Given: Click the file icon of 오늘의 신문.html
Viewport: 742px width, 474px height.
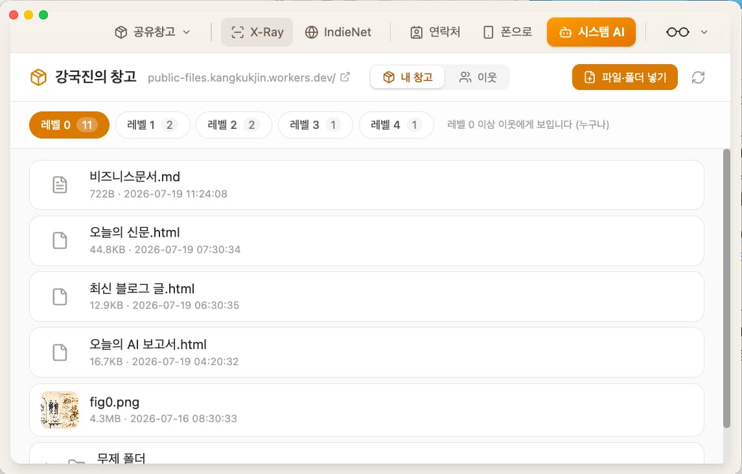Looking at the screenshot, I should (x=60, y=240).
